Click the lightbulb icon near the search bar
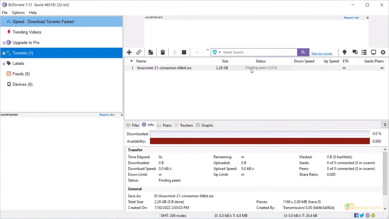This screenshot has height=219, width=389. click(344, 52)
